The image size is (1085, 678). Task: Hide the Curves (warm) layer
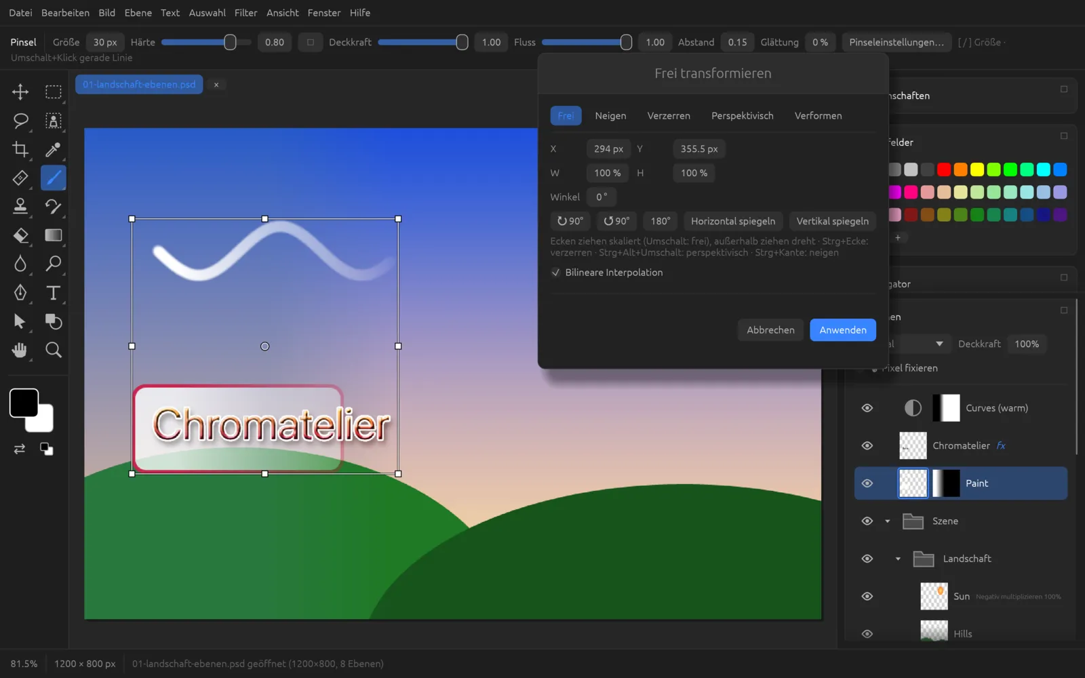click(x=867, y=408)
